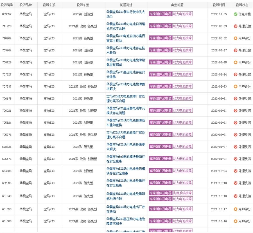Screen dimensions: 253x233
Task: Click the '影音系统故障' tag in row 681940
Action: 182,193
